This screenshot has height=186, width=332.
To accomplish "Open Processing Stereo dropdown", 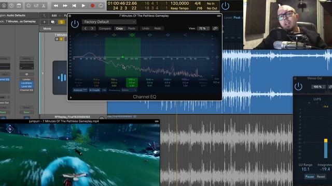I will 129,90.
